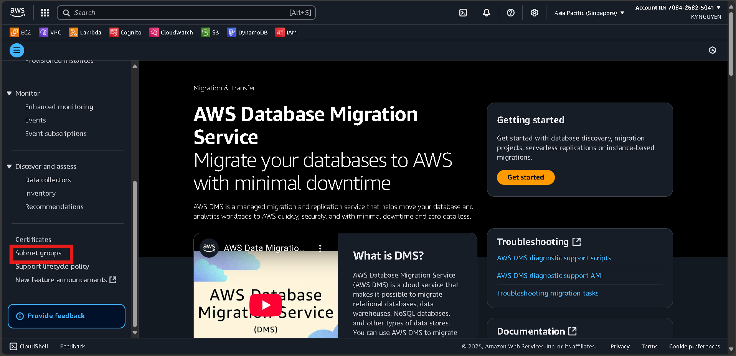Screen dimensions: 736x356
Task: Launch DynamoDB from the favorites bar
Action: click(247, 32)
